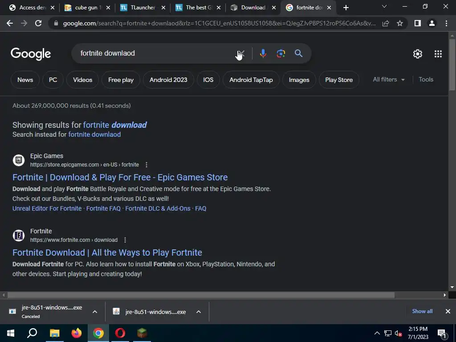The height and width of the screenshot is (342, 456).
Task: Search by image with Google Lens
Action: (x=281, y=53)
